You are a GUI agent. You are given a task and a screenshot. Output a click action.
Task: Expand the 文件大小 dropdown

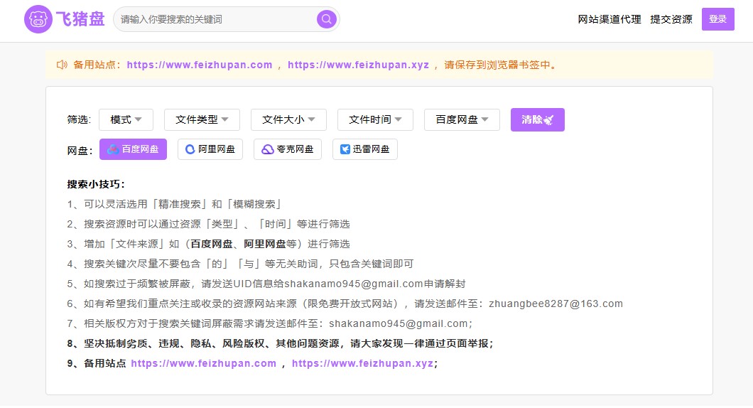click(288, 119)
